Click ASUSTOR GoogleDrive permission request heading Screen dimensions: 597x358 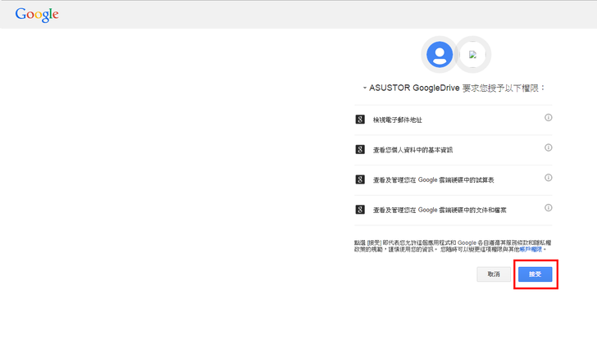click(457, 88)
